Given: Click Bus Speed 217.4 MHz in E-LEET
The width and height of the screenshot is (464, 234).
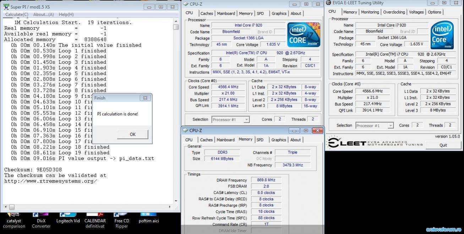Looking at the screenshot, I should coord(372,104).
